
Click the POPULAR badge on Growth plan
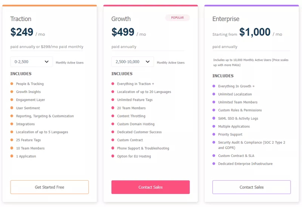[x=177, y=18]
